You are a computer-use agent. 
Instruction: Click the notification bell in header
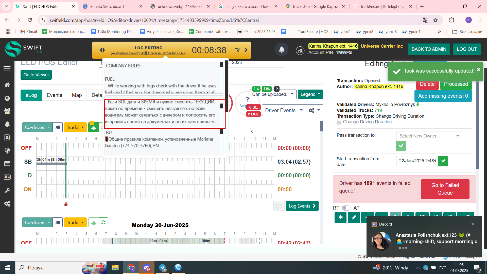(x=282, y=49)
